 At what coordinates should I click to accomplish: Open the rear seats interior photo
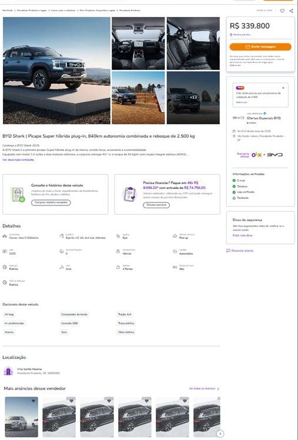tap(193, 43)
